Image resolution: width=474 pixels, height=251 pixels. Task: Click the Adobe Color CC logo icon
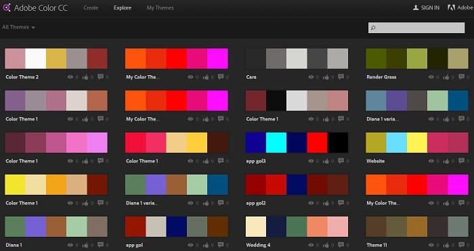(x=7, y=7)
